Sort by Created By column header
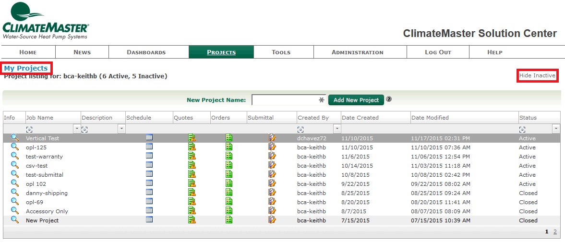The height and width of the screenshot is (244, 565). click(313, 118)
